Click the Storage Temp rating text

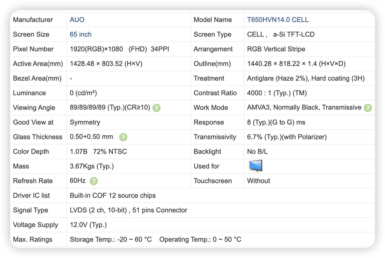point(111,239)
